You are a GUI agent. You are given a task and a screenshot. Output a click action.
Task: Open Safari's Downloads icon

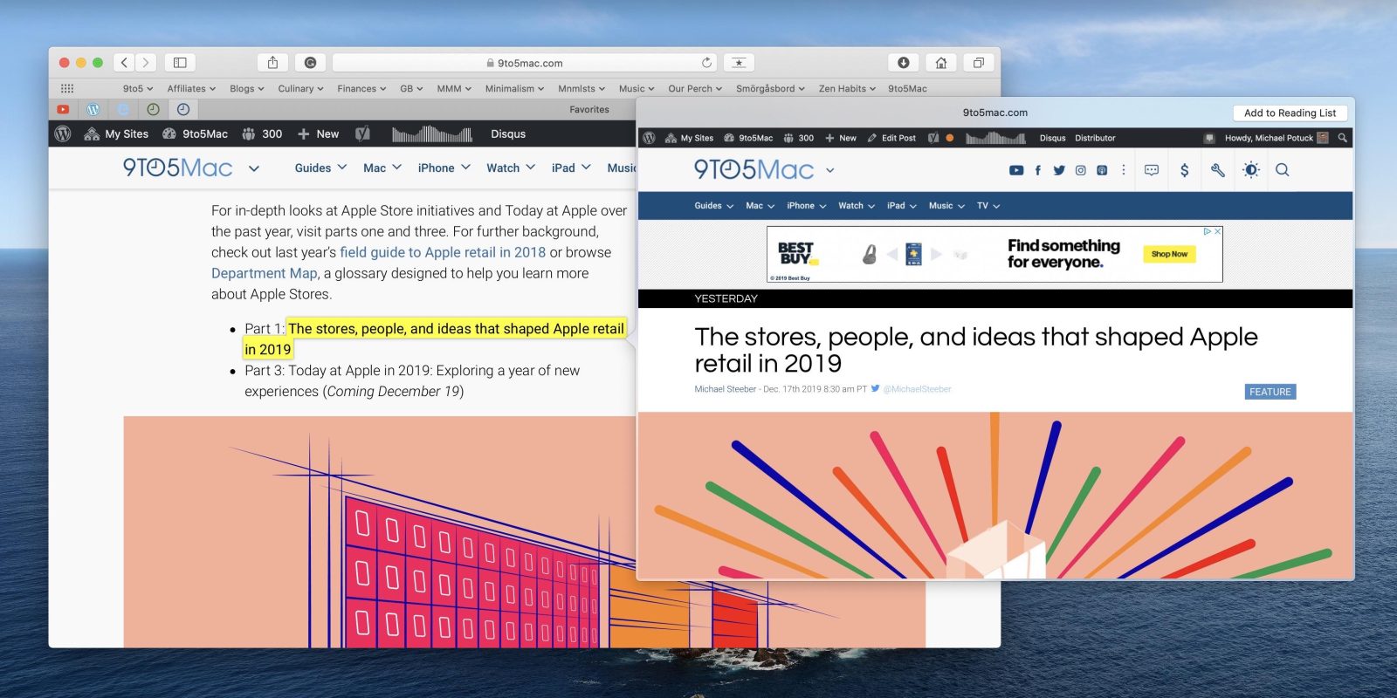click(904, 63)
